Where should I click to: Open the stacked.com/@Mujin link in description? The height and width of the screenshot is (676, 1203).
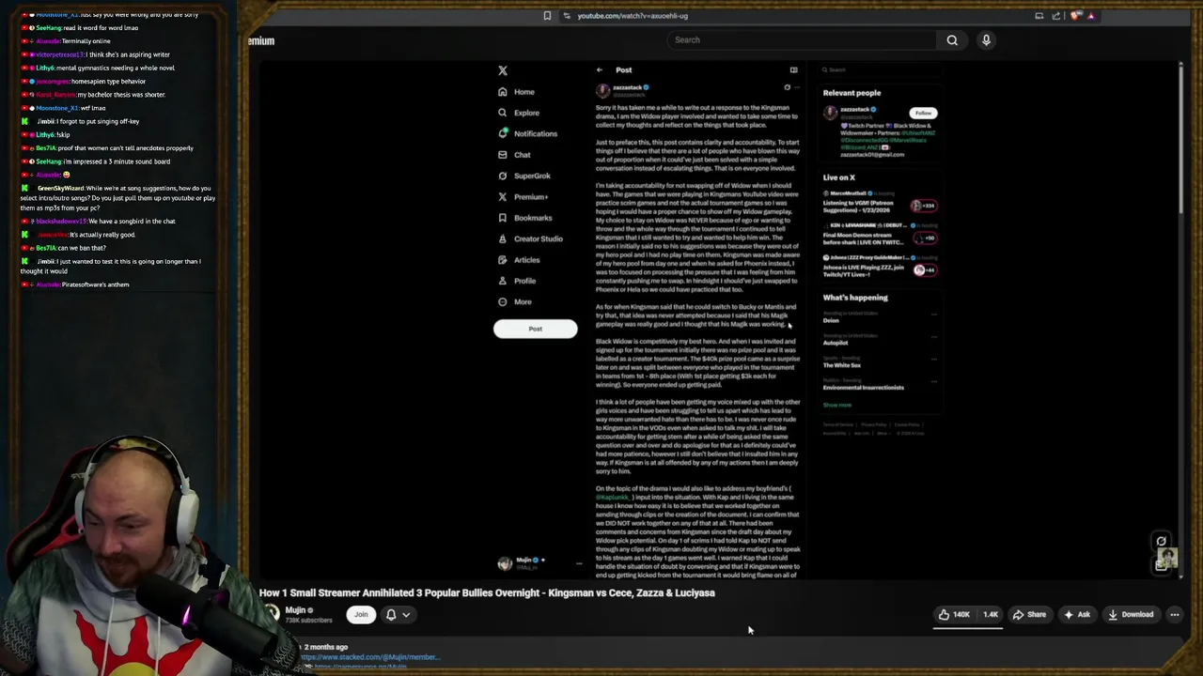[x=369, y=657]
